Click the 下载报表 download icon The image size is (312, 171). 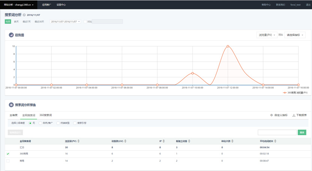pyautogui.click(x=294, y=115)
